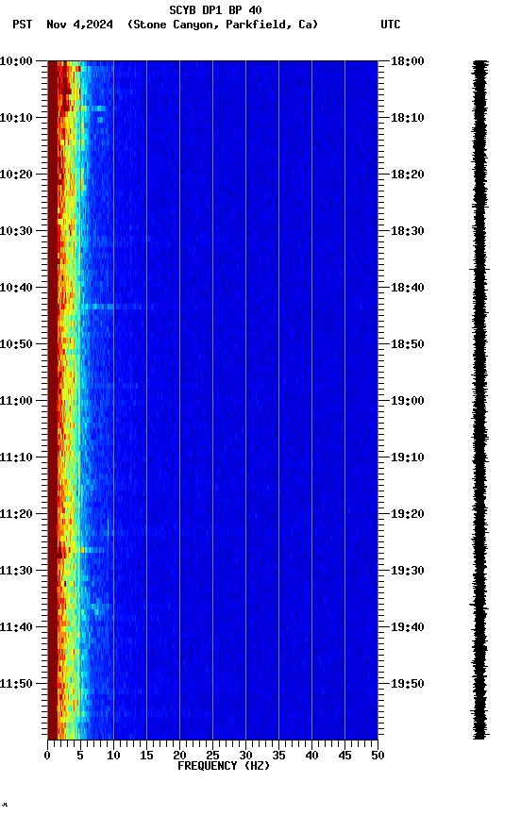Click the 19:20 UTC time label
The height and width of the screenshot is (815, 521).
pyautogui.click(x=408, y=514)
